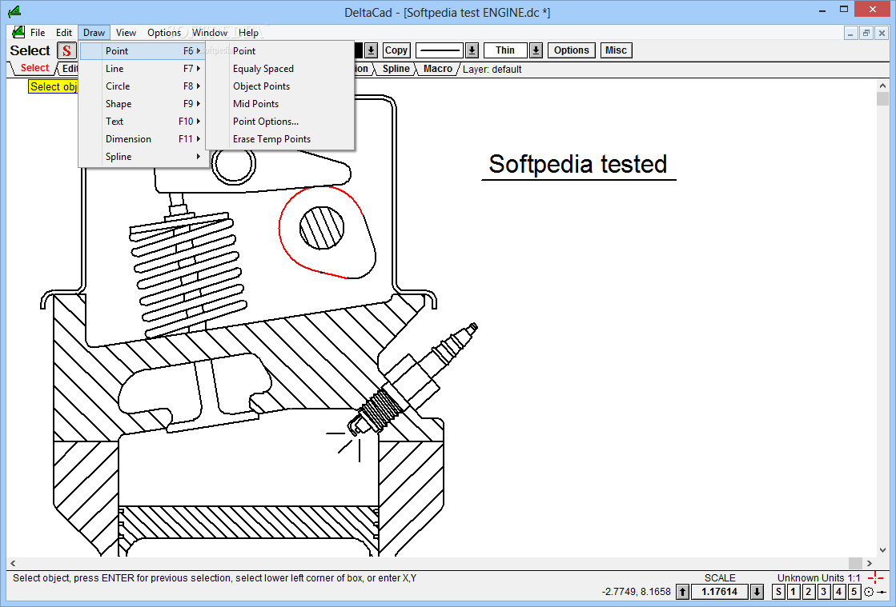Click the S view button in status bar
Viewport: 896px width, 607px height.
(778, 592)
